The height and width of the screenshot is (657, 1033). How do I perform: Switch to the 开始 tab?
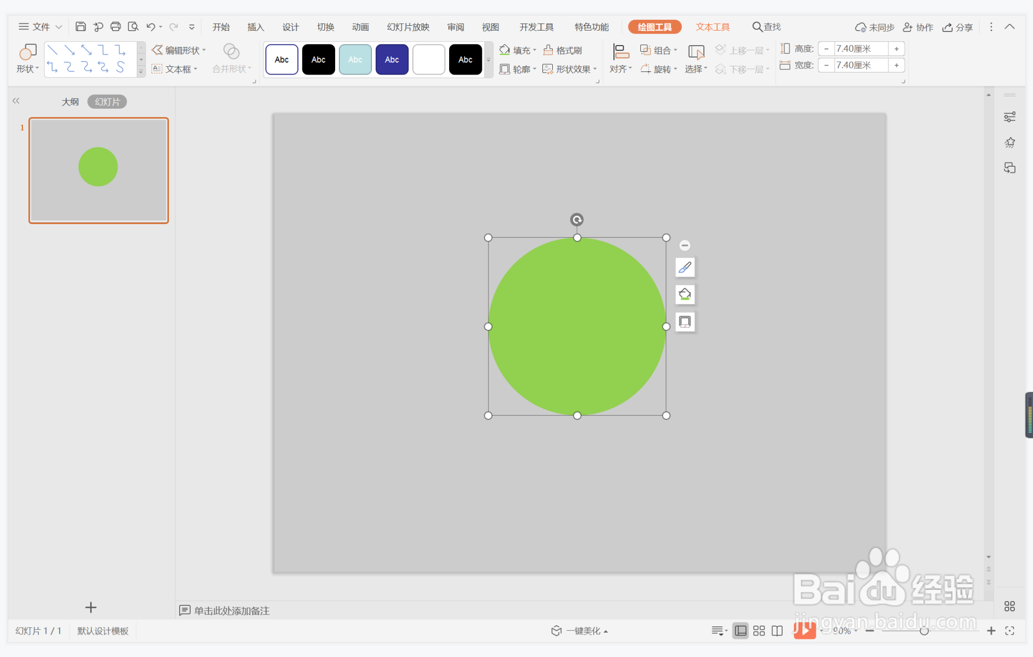coord(221,27)
